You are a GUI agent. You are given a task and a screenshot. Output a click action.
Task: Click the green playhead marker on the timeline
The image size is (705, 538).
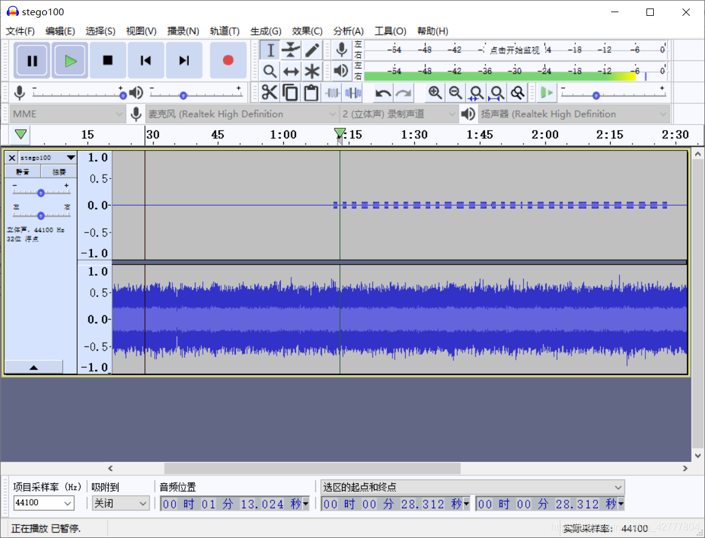(x=340, y=133)
